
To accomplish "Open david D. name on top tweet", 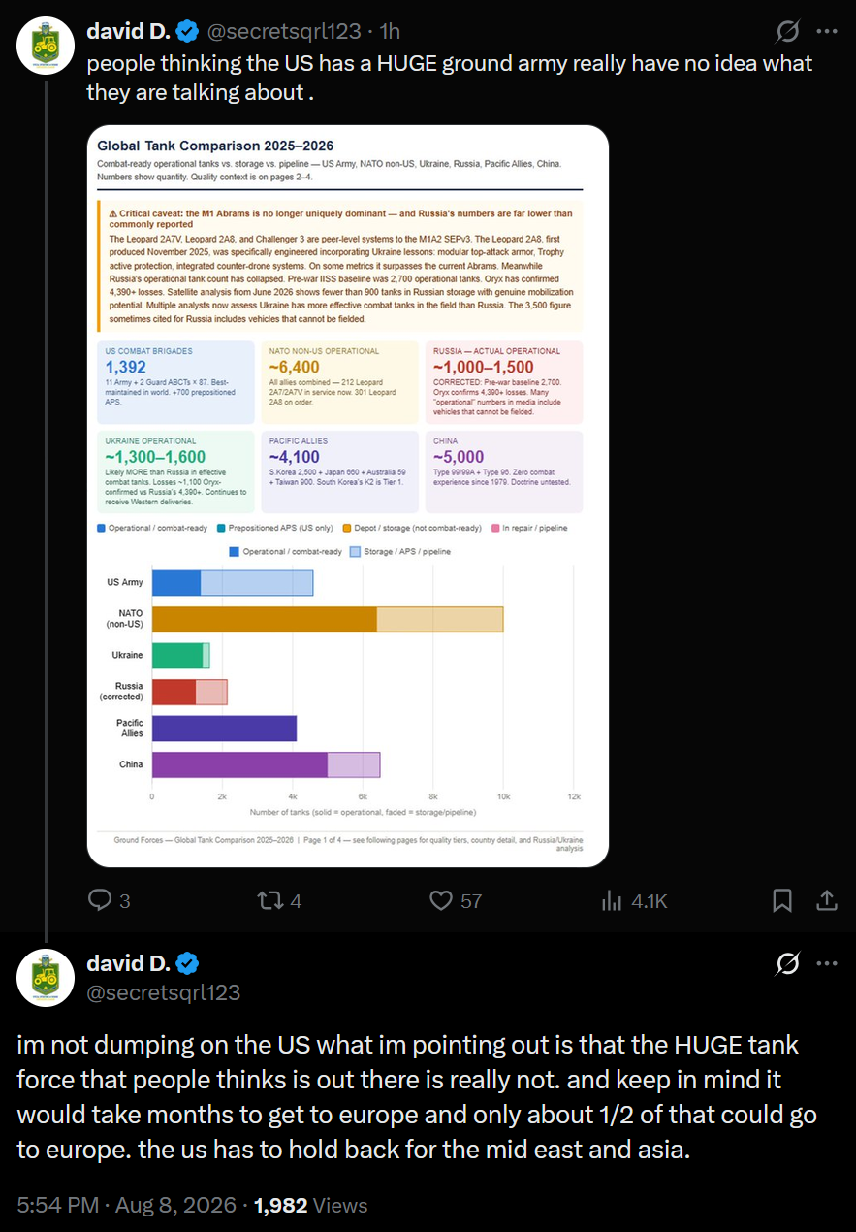I will click(129, 32).
